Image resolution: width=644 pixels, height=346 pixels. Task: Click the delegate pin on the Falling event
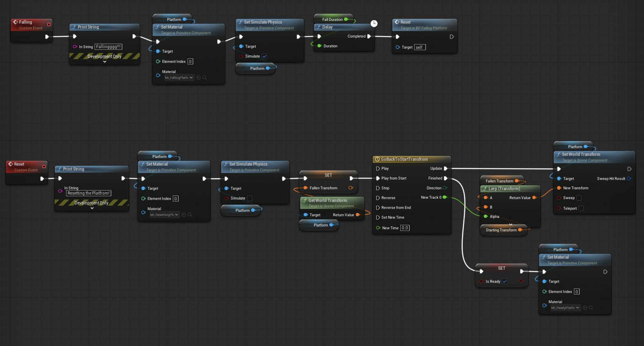click(49, 24)
